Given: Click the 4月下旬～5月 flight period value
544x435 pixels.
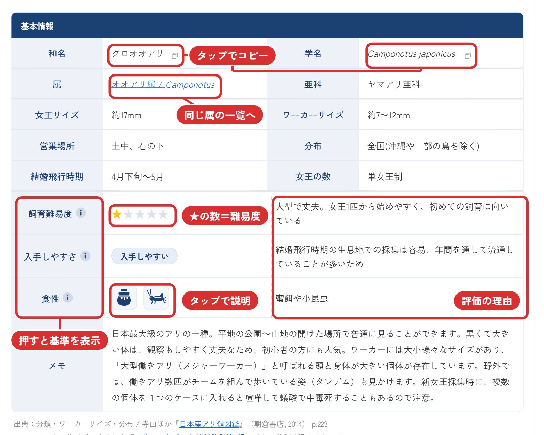Looking at the screenshot, I should pyautogui.click(x=137, y=177).
